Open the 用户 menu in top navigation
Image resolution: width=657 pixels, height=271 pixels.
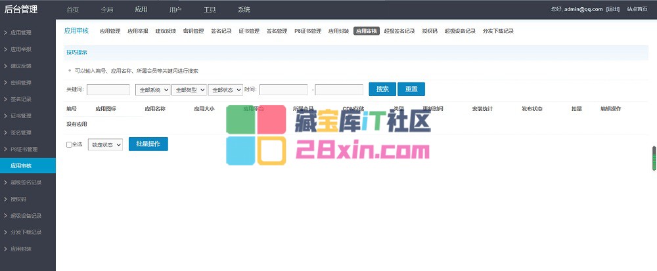(175, 10)
